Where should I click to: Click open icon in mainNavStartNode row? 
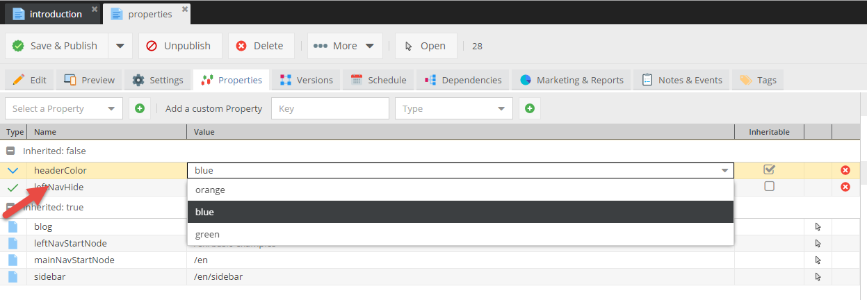coord(818,260)
